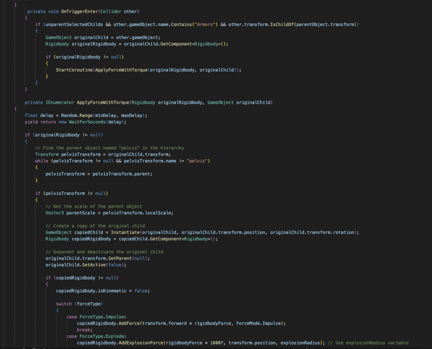Viewport: 432px width, 349px height.
Task: Place cursor on the StartCoroutine call
Action: pyautogui.click(x=74, y=69)
